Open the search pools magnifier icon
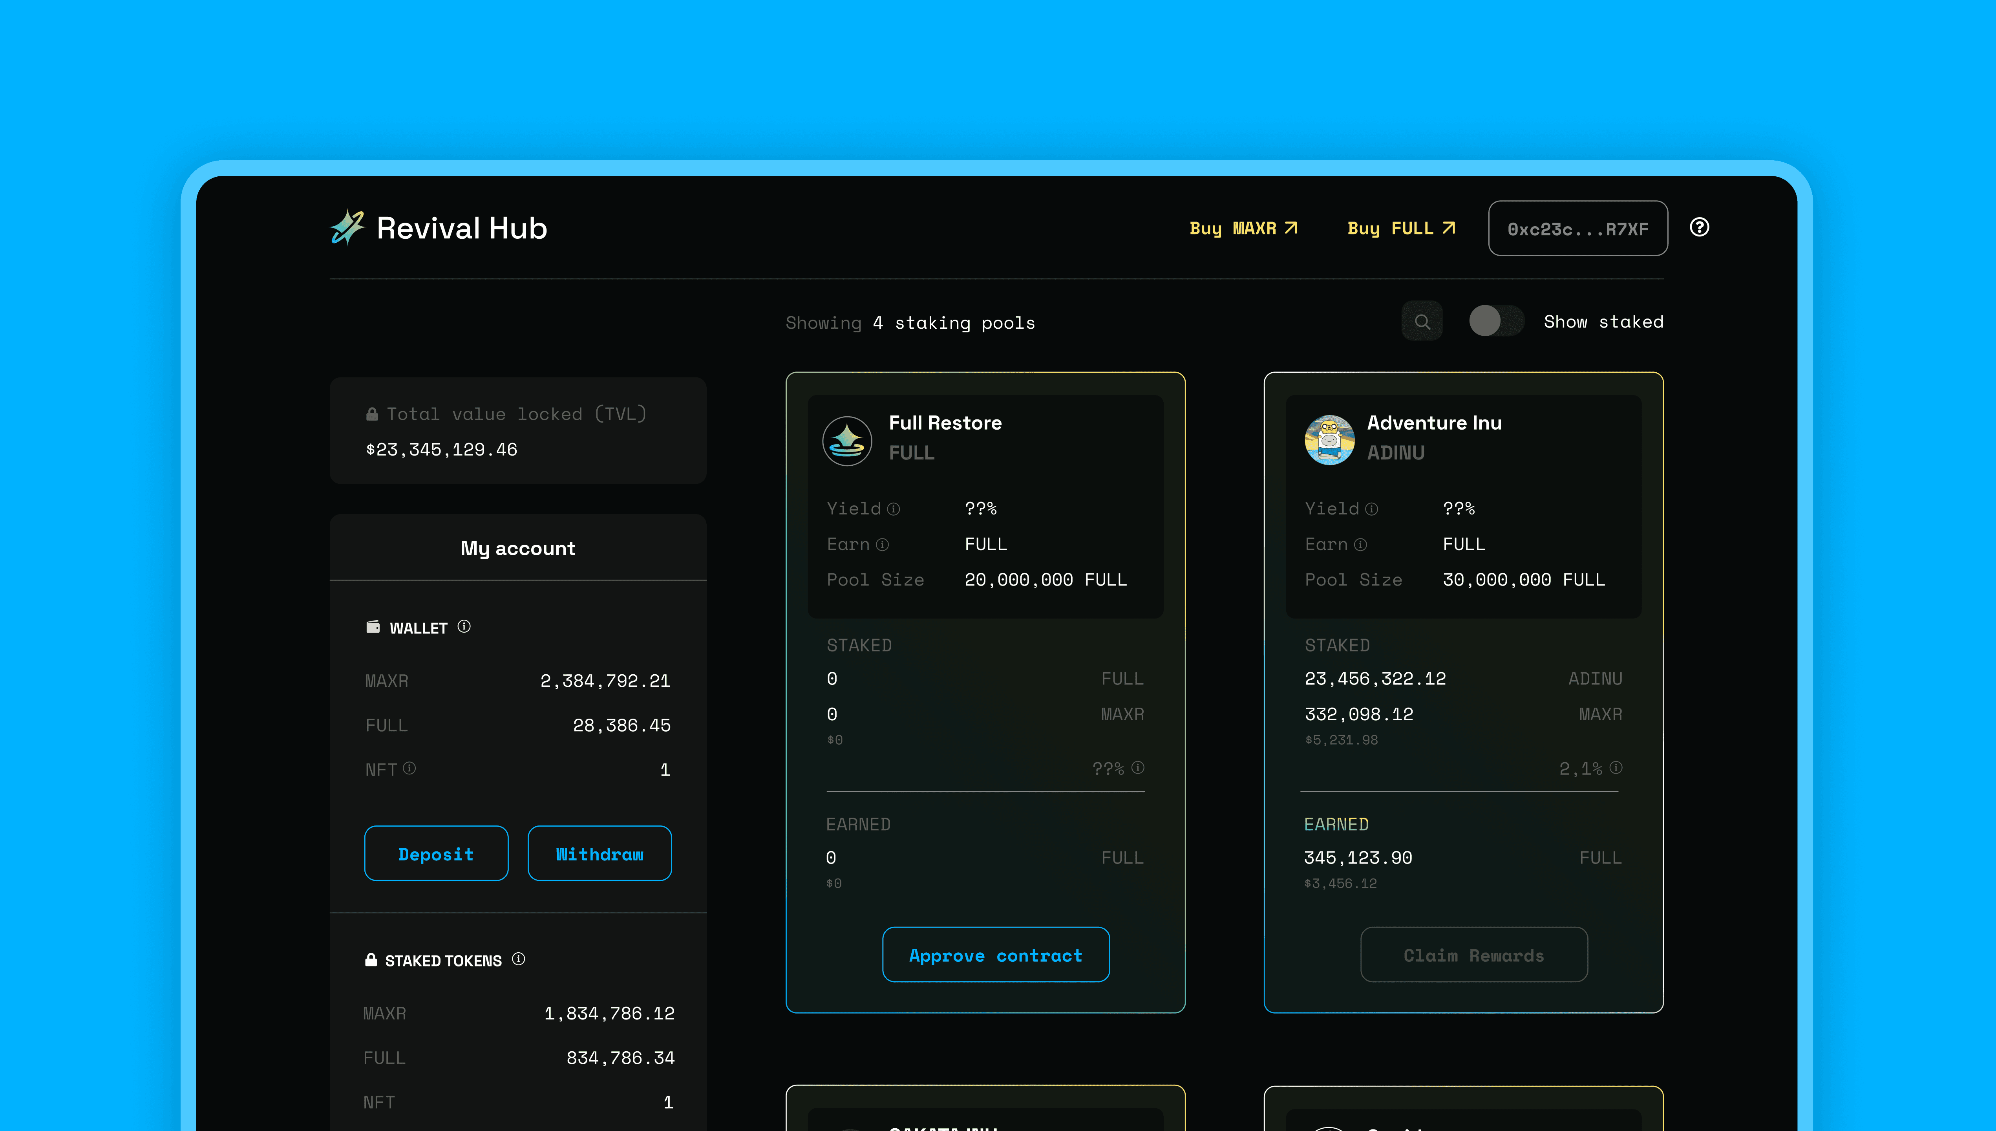1996x1131 pixels. 1422,322
